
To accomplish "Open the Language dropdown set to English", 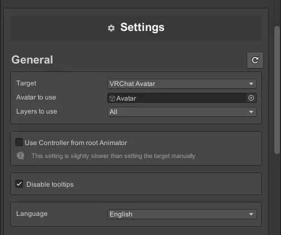I will pos(182,214).
